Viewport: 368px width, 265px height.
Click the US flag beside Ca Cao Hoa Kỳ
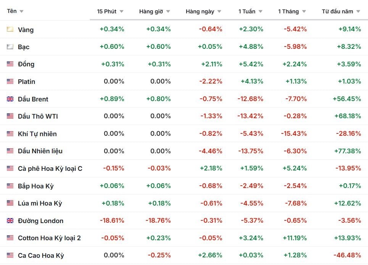10,255
